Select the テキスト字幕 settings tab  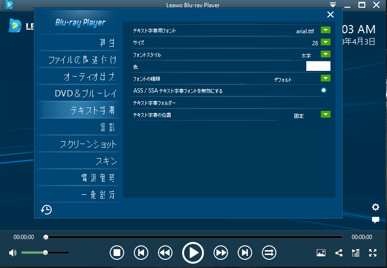(x=79, y=110)
